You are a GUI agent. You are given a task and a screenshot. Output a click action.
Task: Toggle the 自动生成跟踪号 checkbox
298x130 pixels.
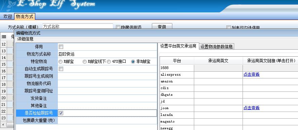pyautogui.click(x=61, y=69)
